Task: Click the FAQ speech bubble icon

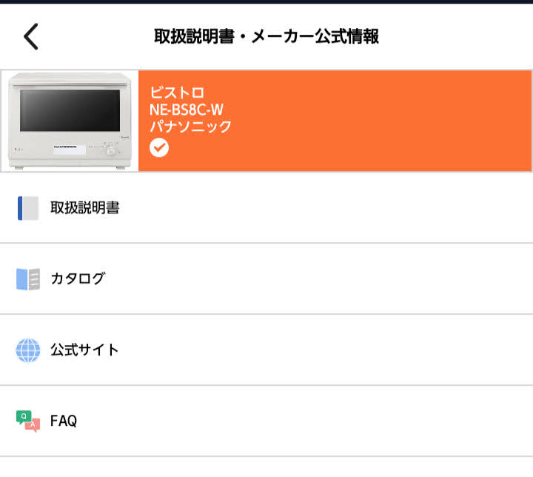Action: pos(27,421)
